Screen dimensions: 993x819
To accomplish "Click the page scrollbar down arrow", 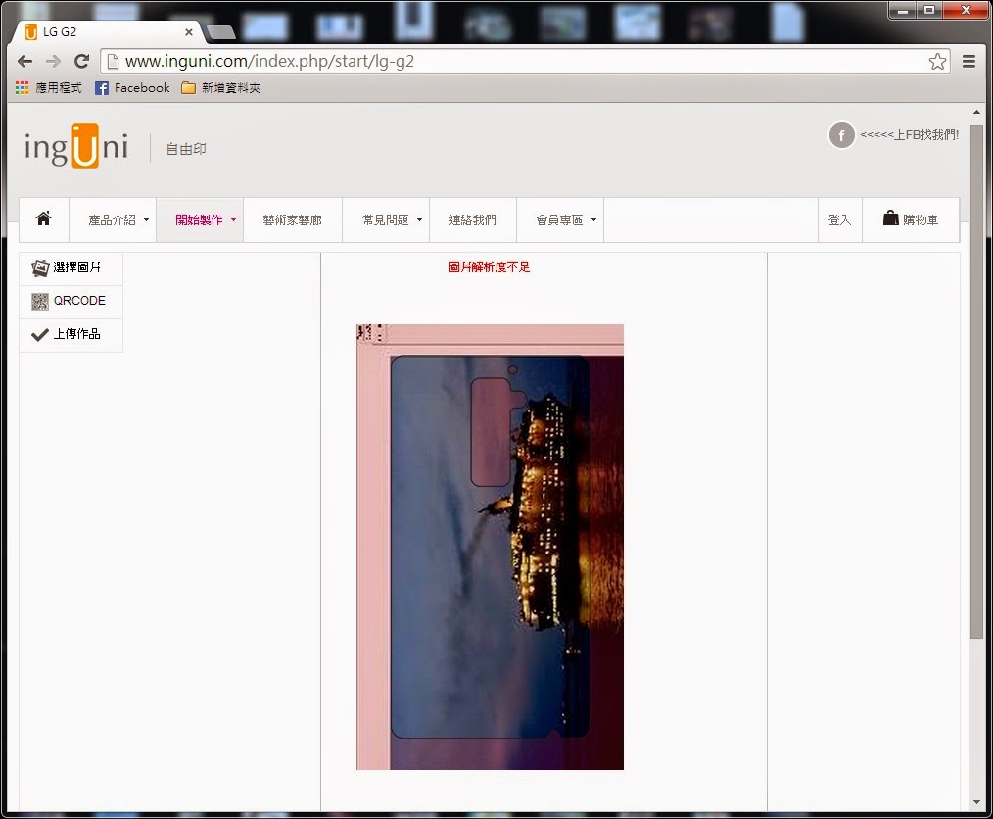I will (976, 802).
